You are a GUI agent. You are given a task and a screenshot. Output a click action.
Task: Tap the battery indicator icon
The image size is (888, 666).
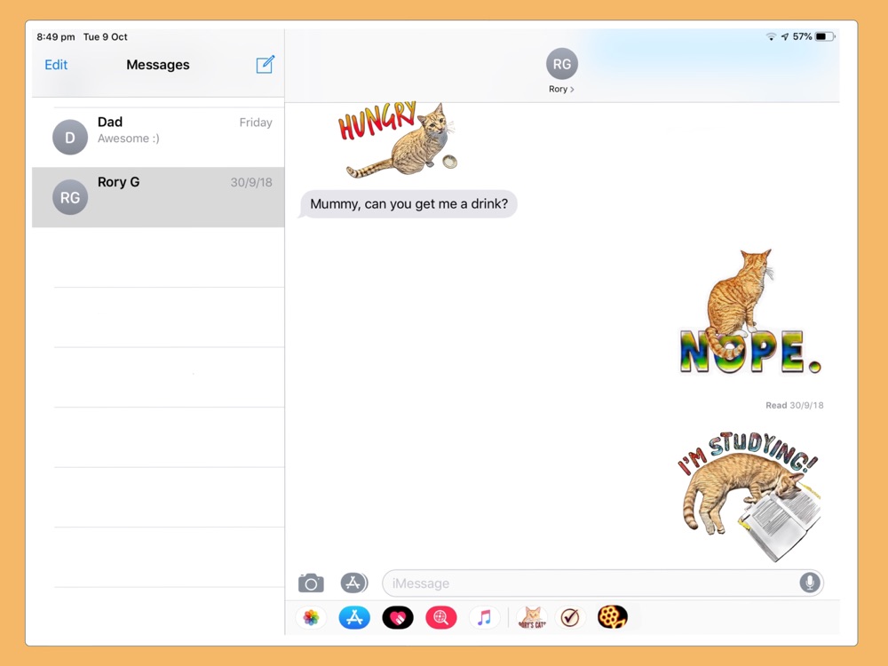pos(825,36)
